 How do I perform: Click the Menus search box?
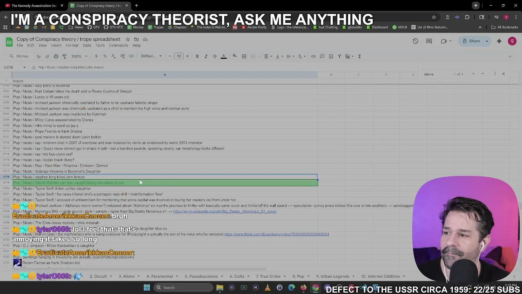[x=19, y=56]
